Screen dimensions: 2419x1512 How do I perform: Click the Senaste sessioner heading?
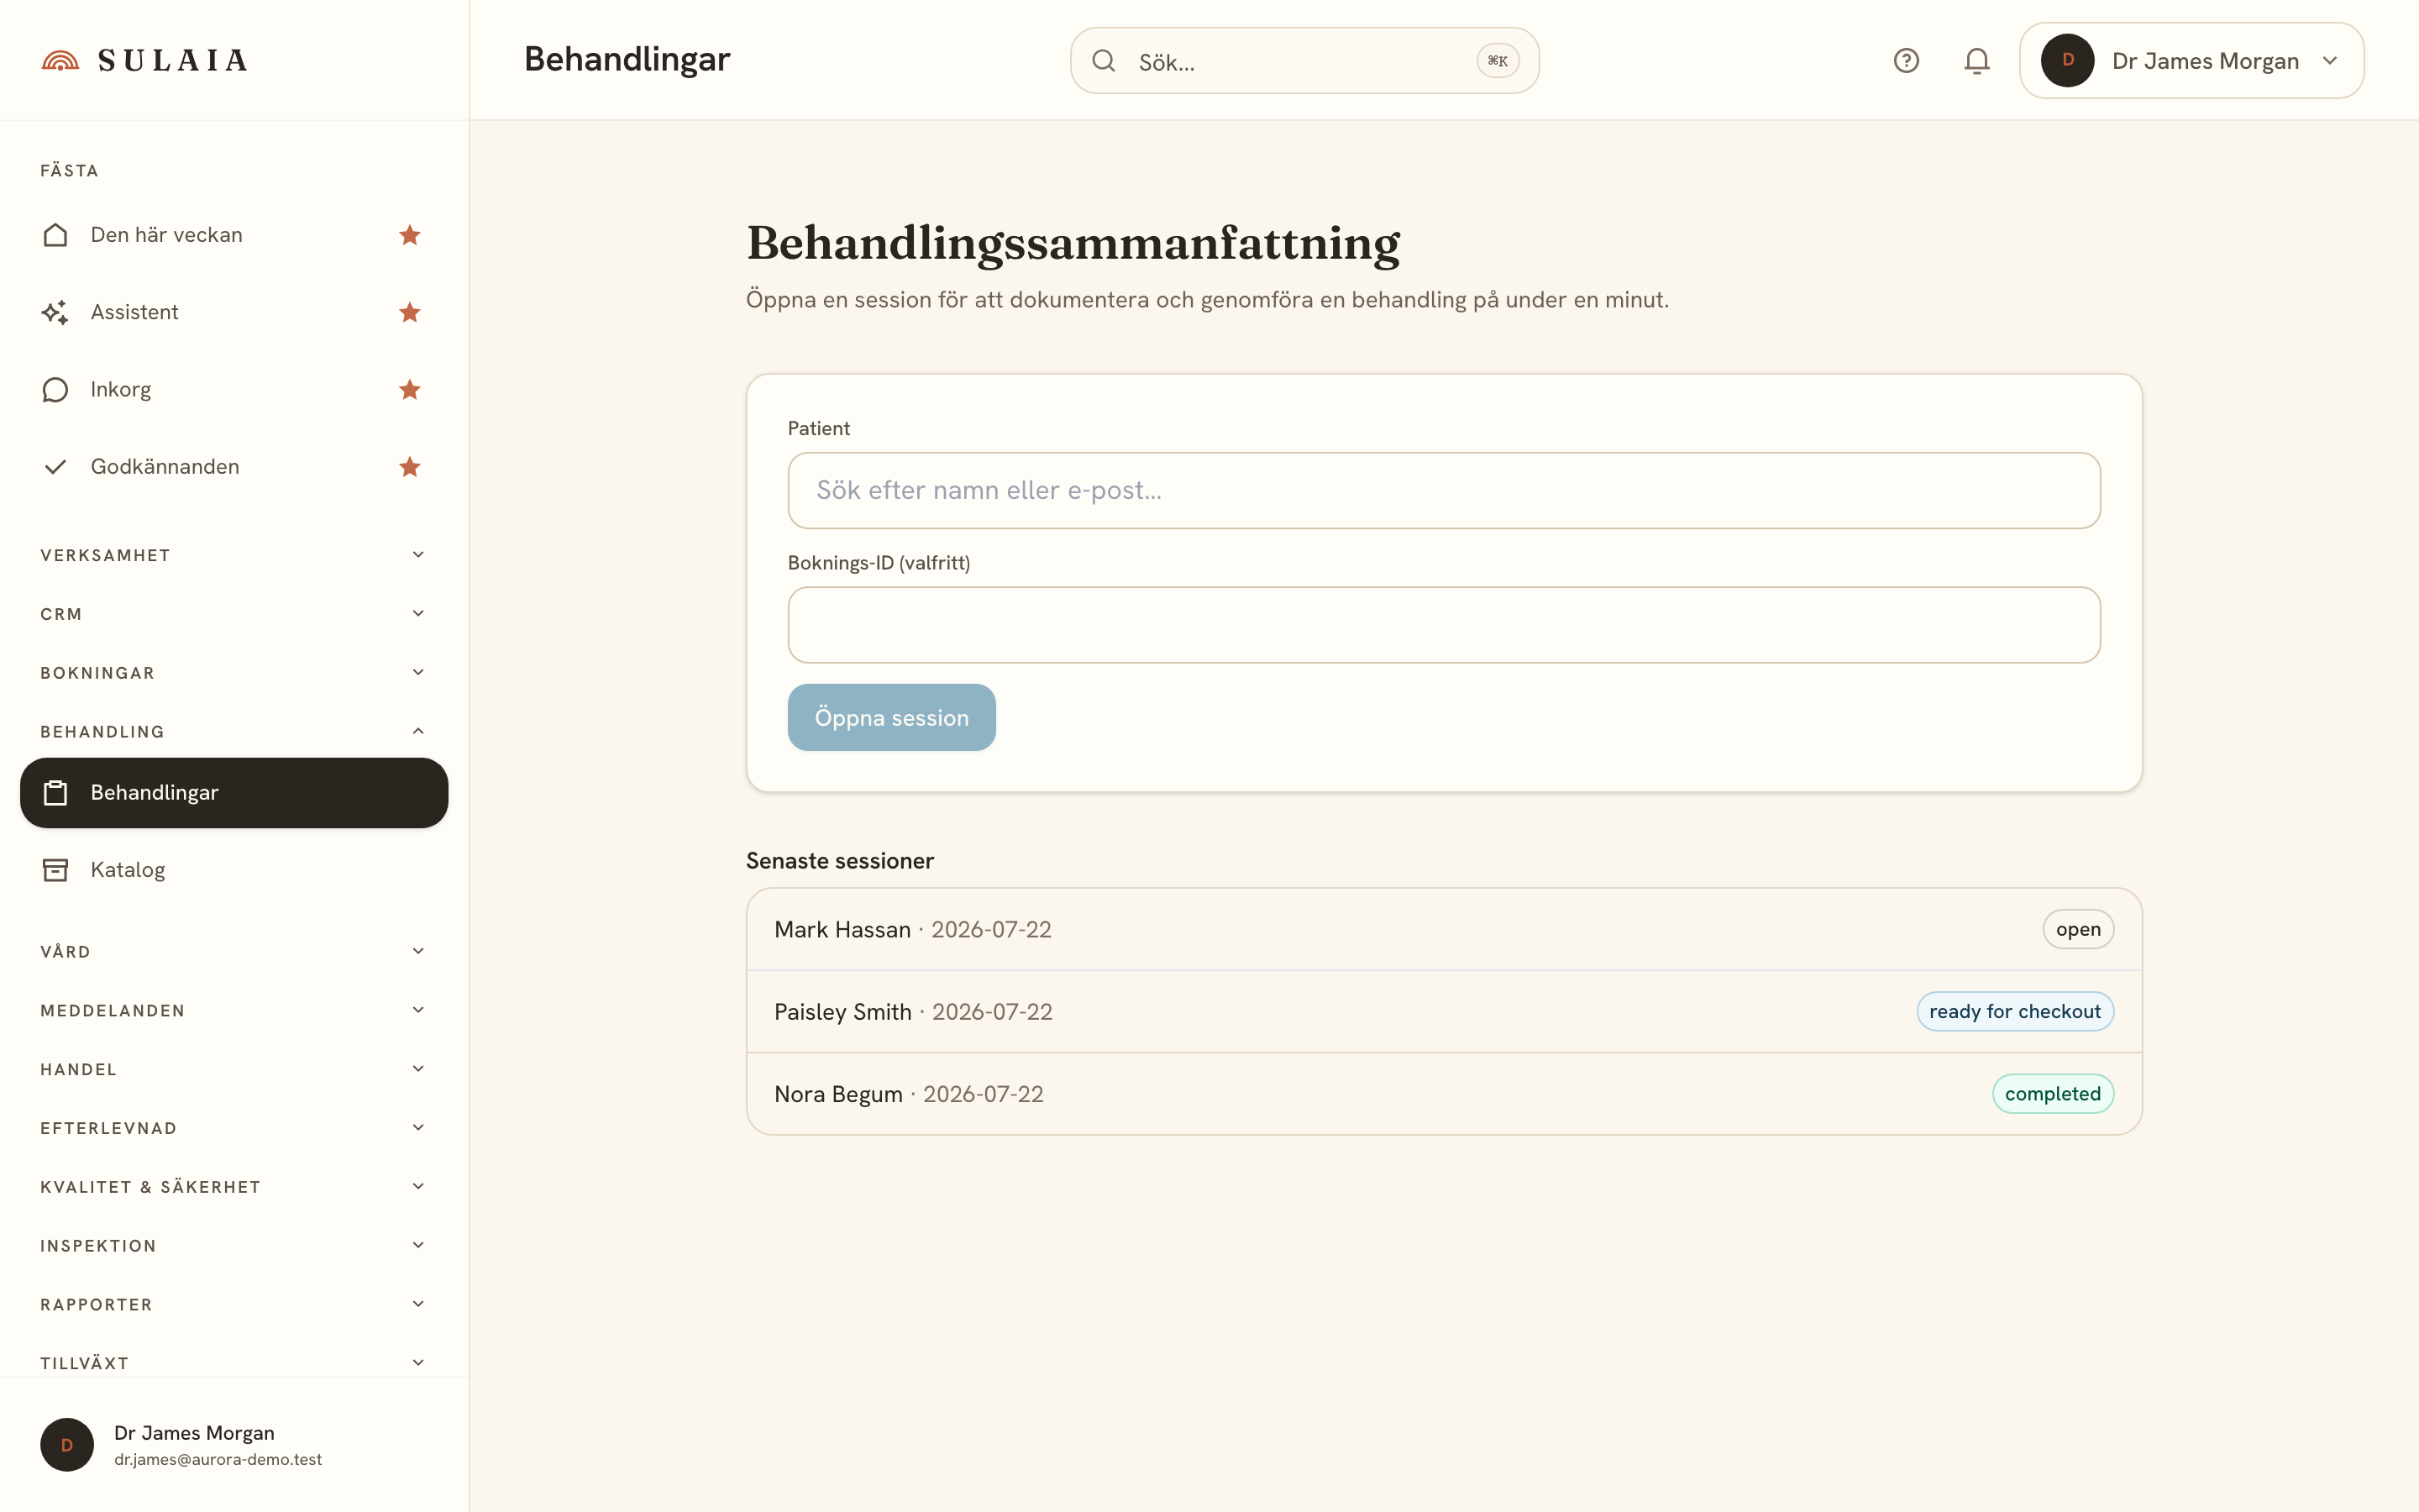point(840,861)
